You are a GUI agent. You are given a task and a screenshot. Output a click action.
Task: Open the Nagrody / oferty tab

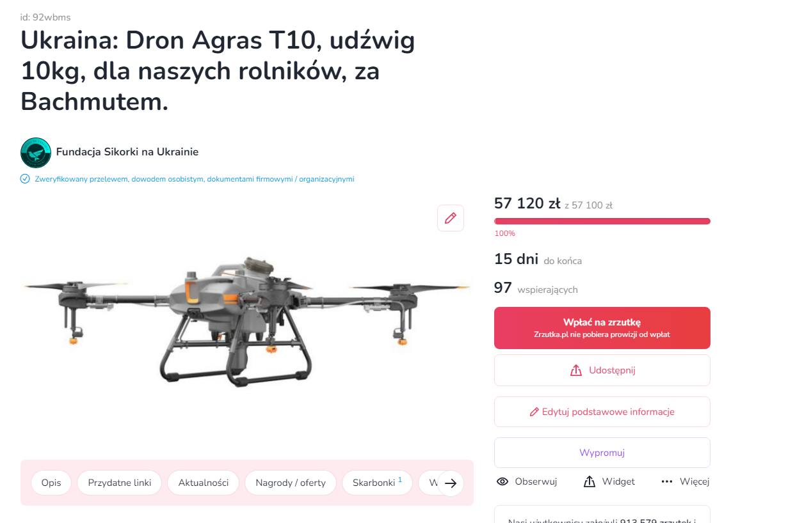click(x=291, y=483)
